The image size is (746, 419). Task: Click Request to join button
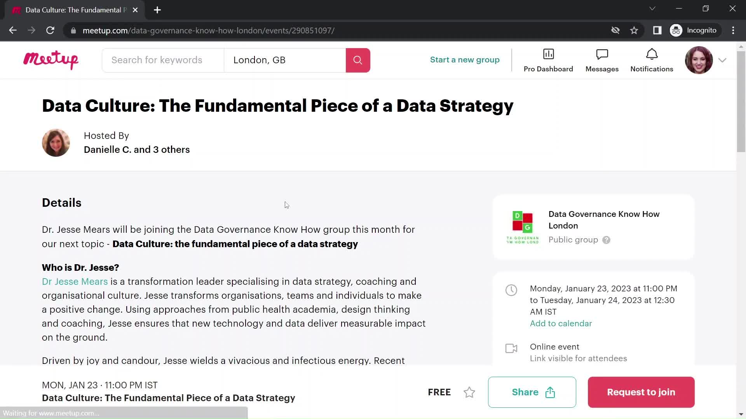(641, 392)
